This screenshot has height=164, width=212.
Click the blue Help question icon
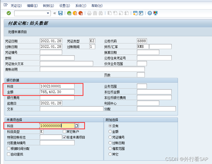click(x=150, y=13)
